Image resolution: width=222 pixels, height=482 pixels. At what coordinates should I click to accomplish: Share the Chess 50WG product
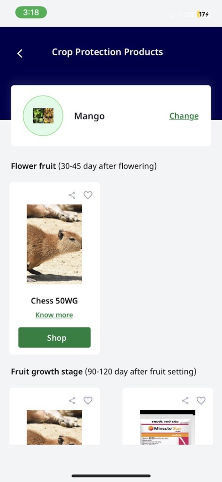click(x=72, y=195)
